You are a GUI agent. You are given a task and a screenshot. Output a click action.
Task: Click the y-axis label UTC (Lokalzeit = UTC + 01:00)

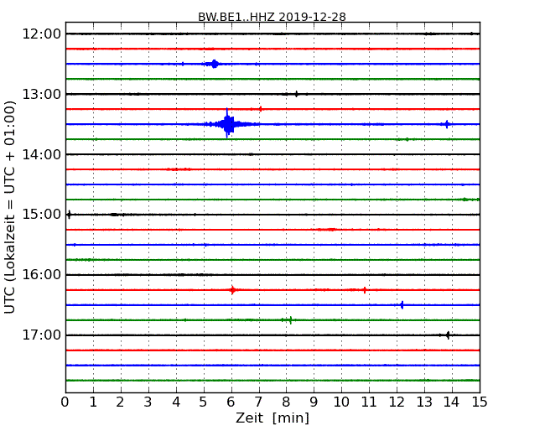pyautogui.click(x=10, y=207)
